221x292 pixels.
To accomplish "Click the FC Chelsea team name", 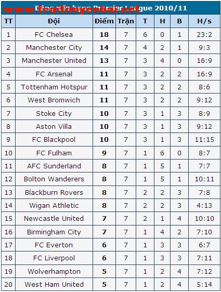I will click(54, 35).
